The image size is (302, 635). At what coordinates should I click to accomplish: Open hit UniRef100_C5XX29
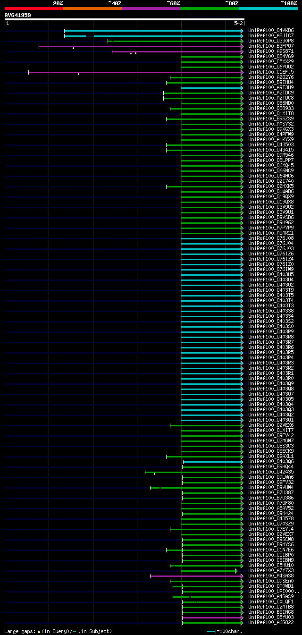[271, 62]
